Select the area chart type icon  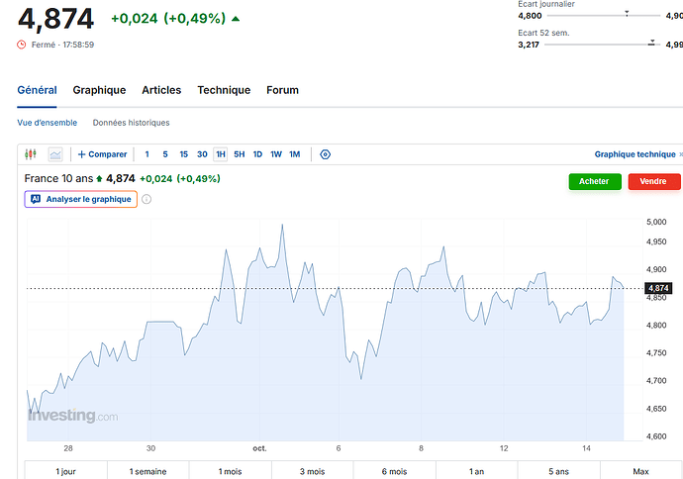[55, 154]
